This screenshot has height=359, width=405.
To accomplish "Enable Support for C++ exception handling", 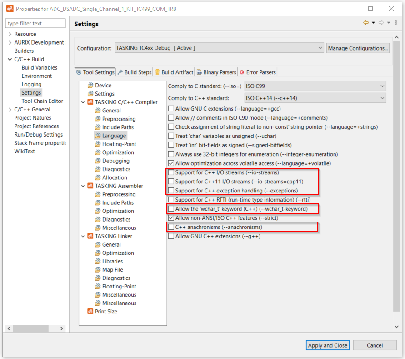I will tap(171, 191).
